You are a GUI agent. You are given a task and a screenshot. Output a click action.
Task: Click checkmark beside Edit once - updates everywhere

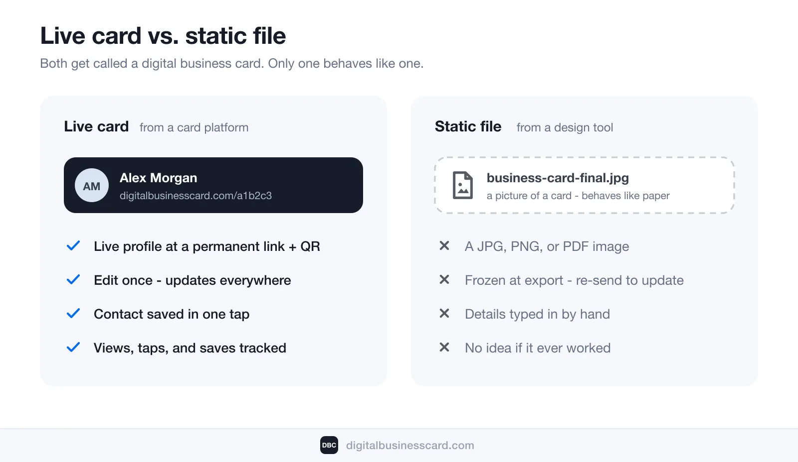tap(73, 280)
